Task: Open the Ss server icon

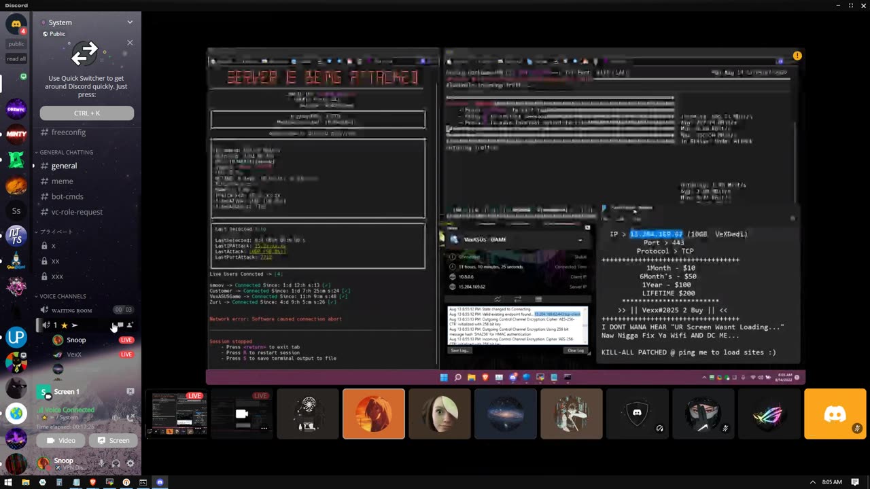Action: coord(16,211)
